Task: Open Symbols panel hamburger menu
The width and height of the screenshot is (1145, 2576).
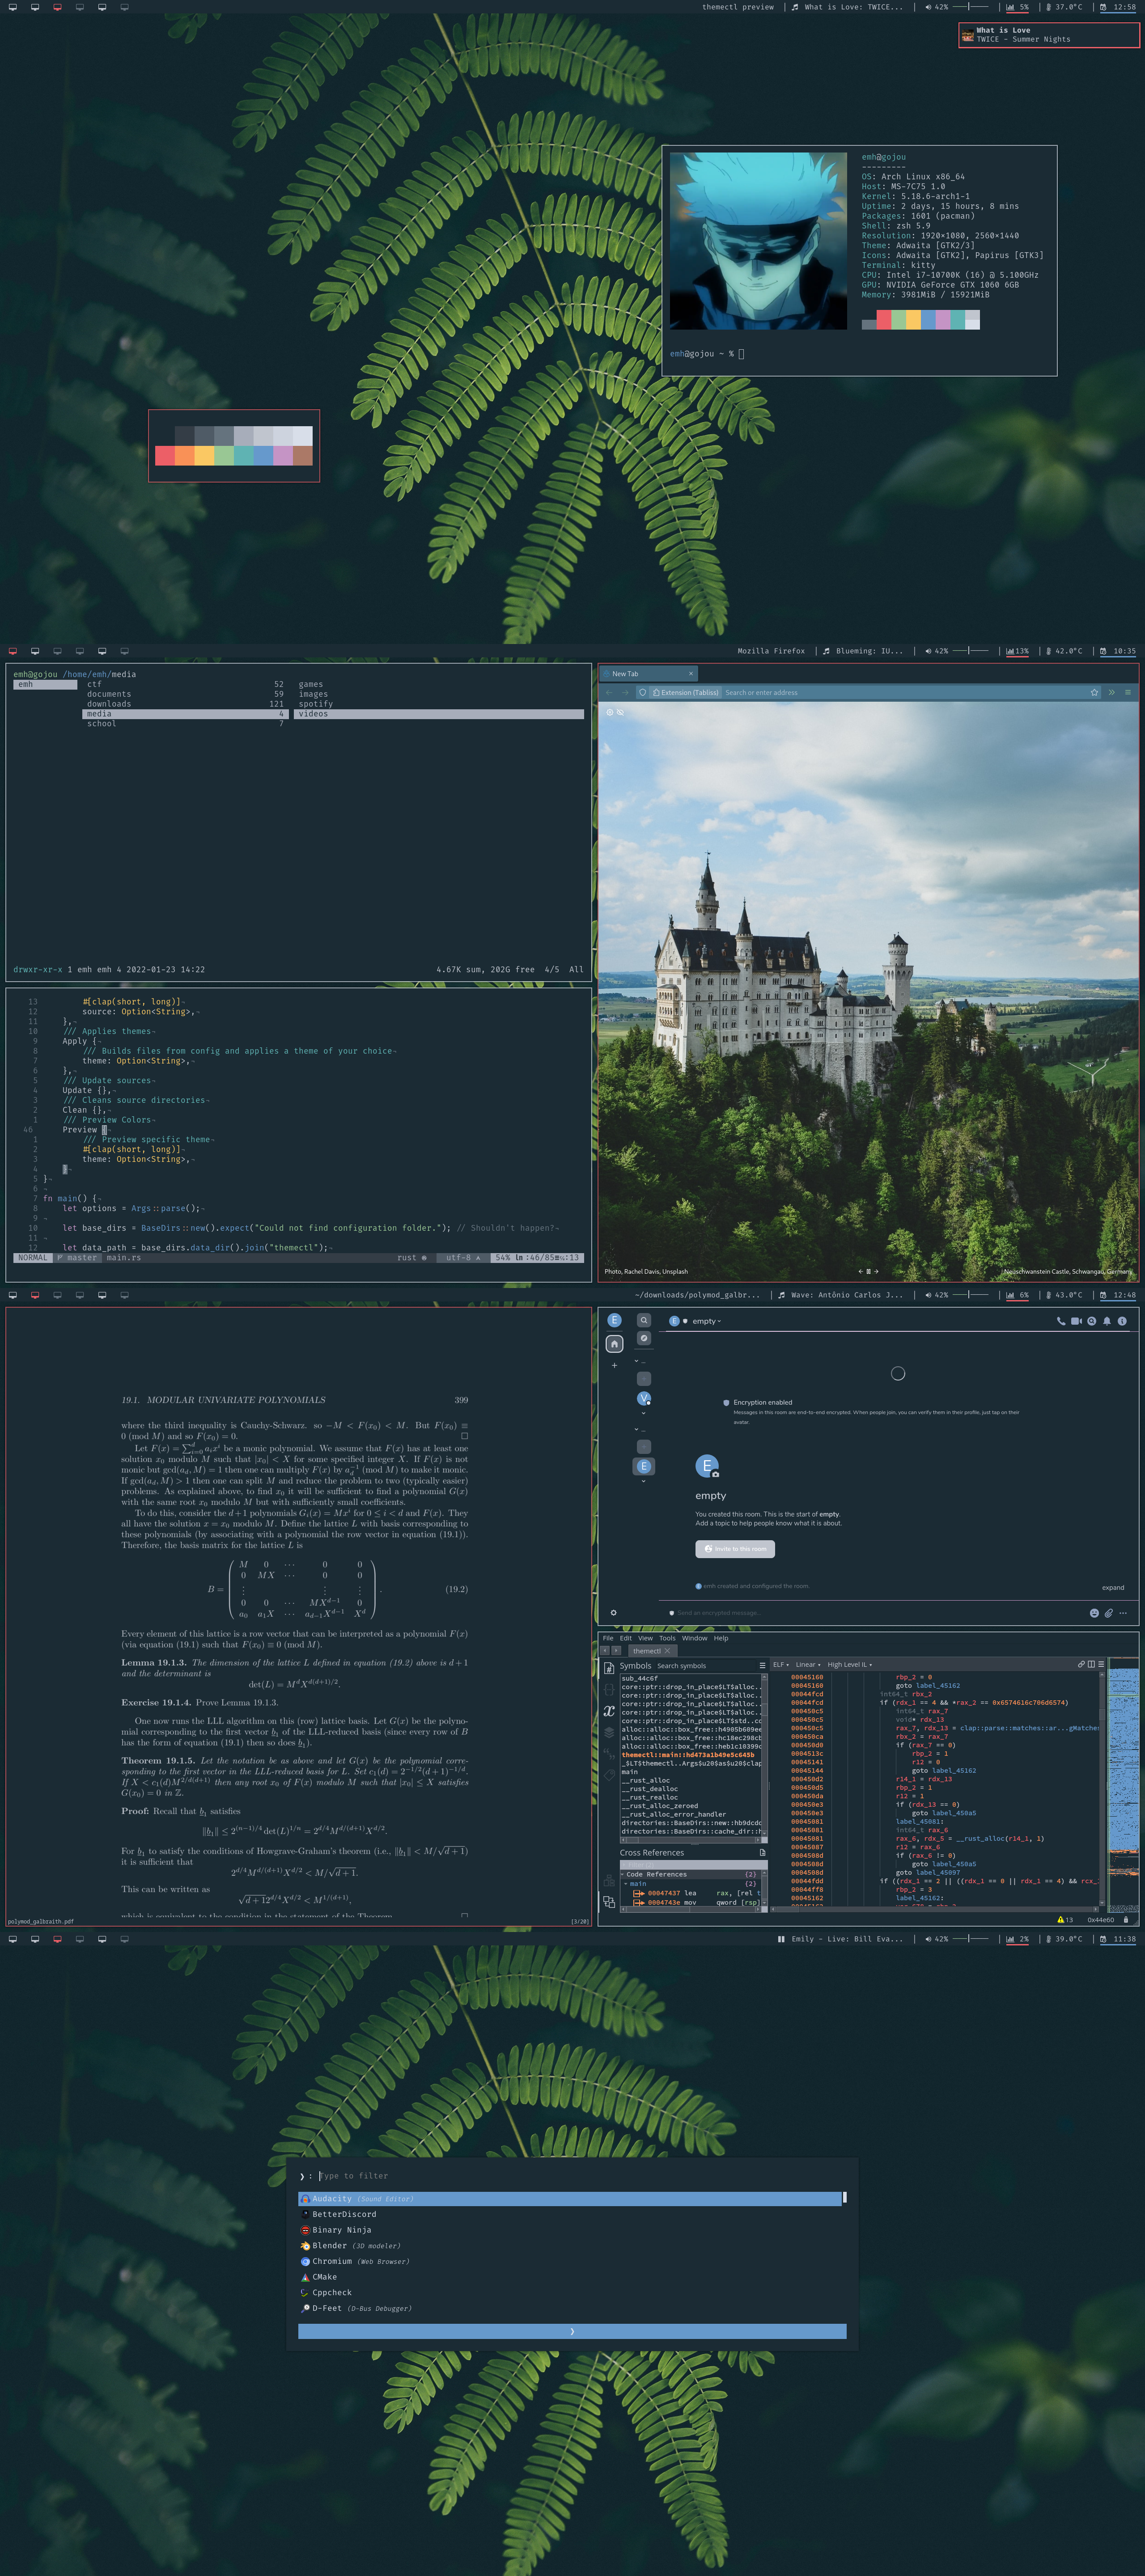Action: [763, 1666]
